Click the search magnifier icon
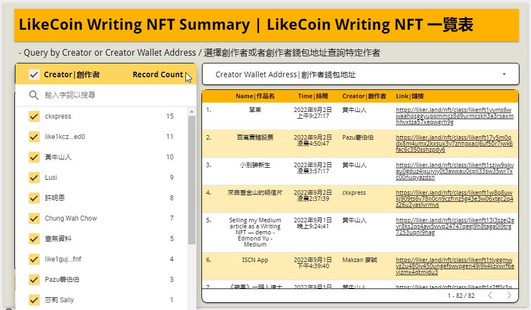This screenshot has width=531, height=310. pyautogui.click(x=34, y=95)
